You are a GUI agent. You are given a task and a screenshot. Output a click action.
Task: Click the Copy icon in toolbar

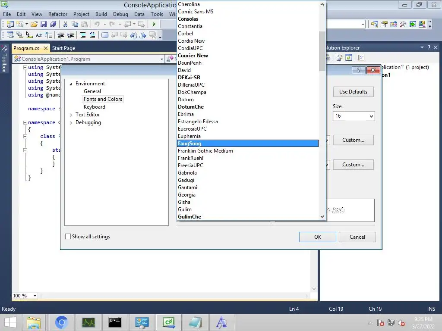click(75, 24)
